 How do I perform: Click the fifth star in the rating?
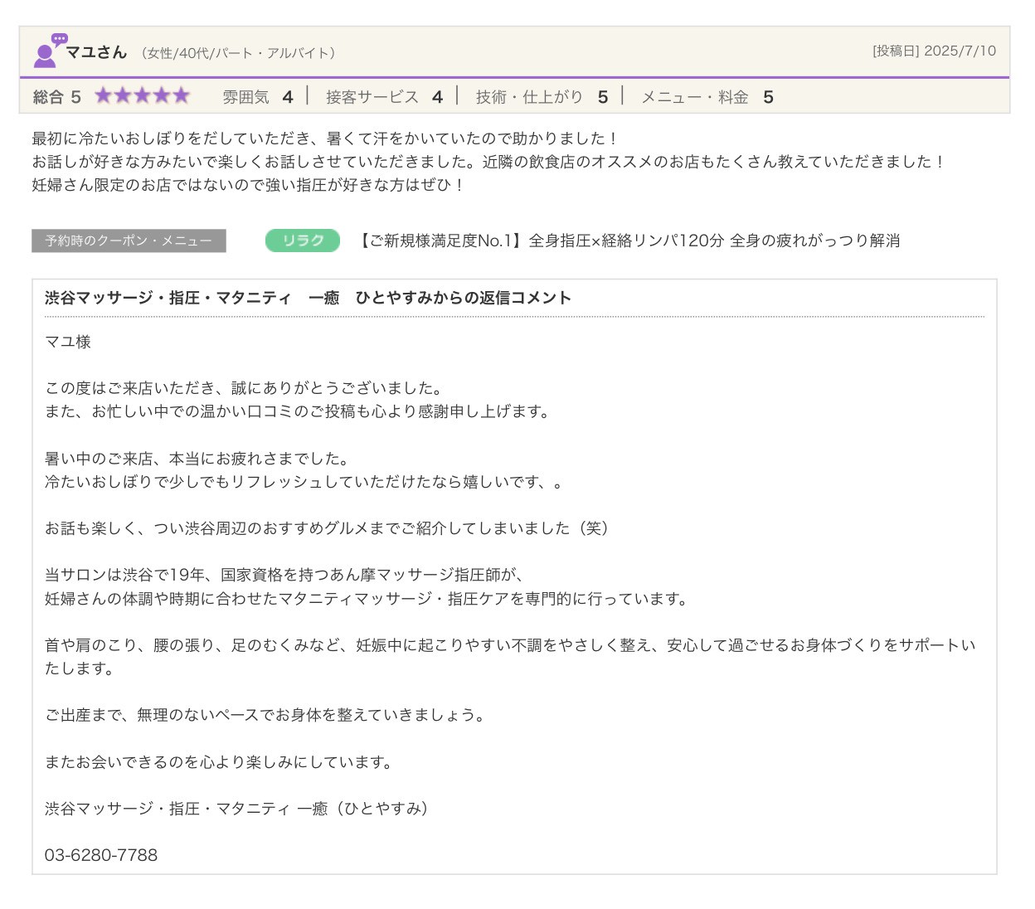182,96
